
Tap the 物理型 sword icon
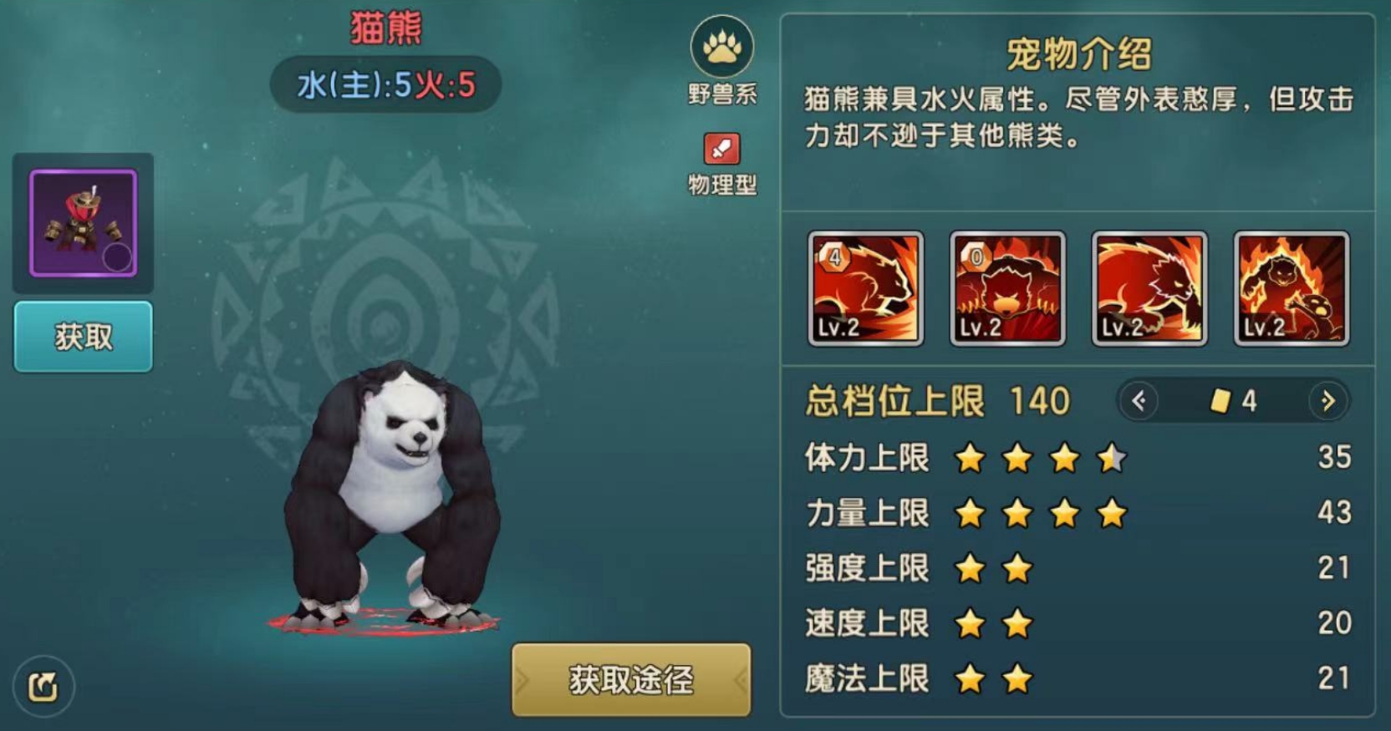pyautogui.click(x=721, y=150)
